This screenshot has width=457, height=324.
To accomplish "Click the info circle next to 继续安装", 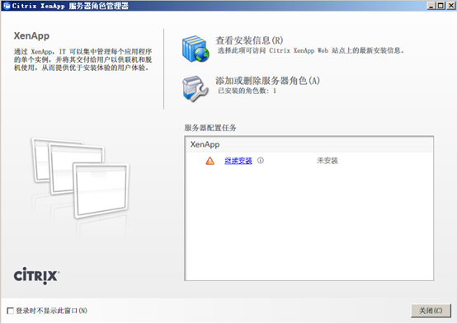I will pos(261,160).
